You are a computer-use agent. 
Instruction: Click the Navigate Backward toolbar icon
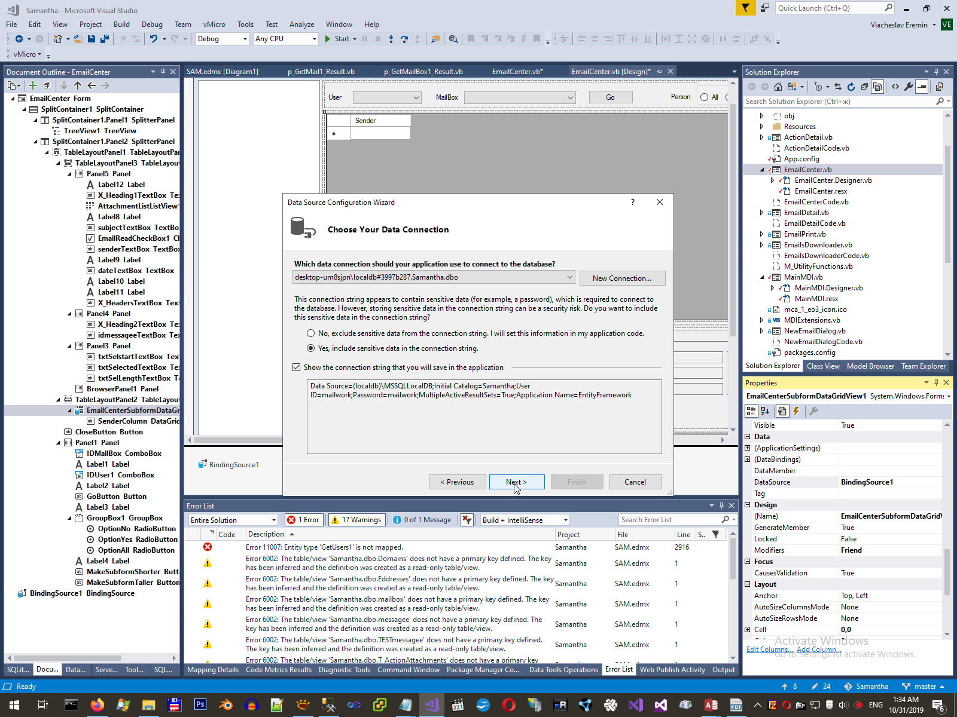point(19,39)
